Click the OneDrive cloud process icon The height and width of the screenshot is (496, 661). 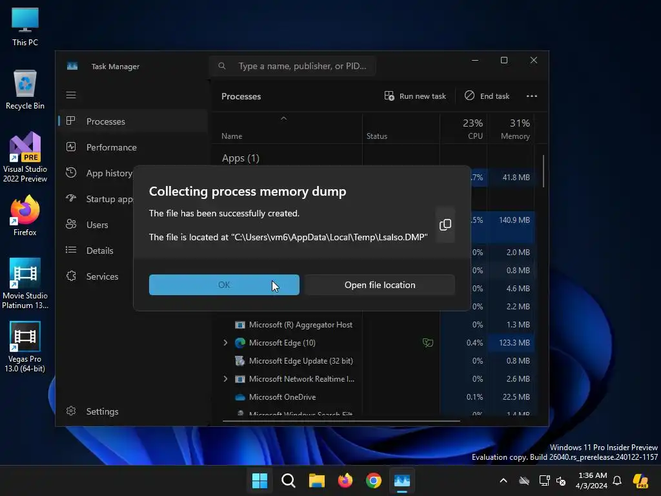[x=240, y=397]
